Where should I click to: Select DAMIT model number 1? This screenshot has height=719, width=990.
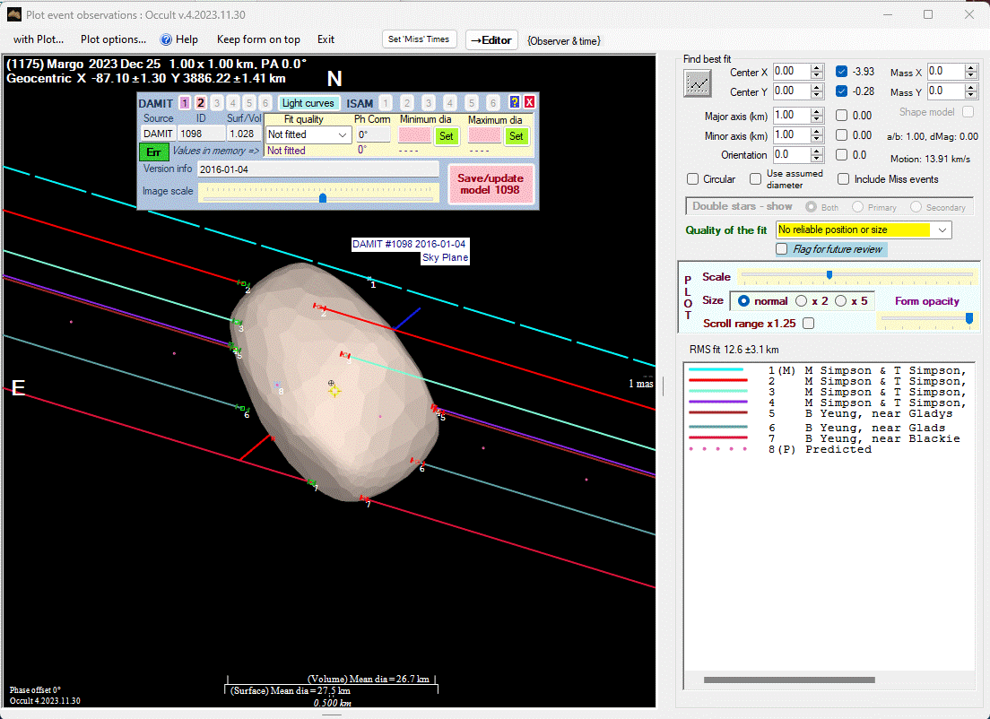coord(185,103)
